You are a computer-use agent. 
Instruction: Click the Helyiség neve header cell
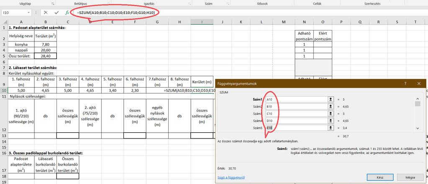(x=21, y=36)
